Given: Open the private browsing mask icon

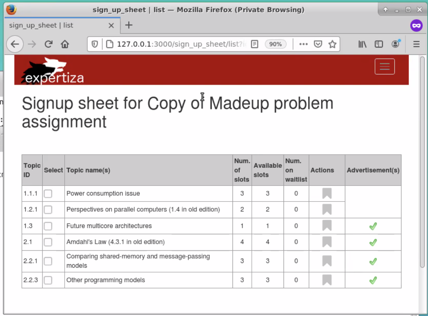Looking at the screenshot, I should click(x=416, y=25).
